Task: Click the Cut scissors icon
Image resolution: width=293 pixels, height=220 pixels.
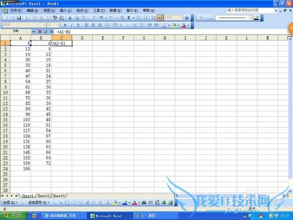Action: 70,18
